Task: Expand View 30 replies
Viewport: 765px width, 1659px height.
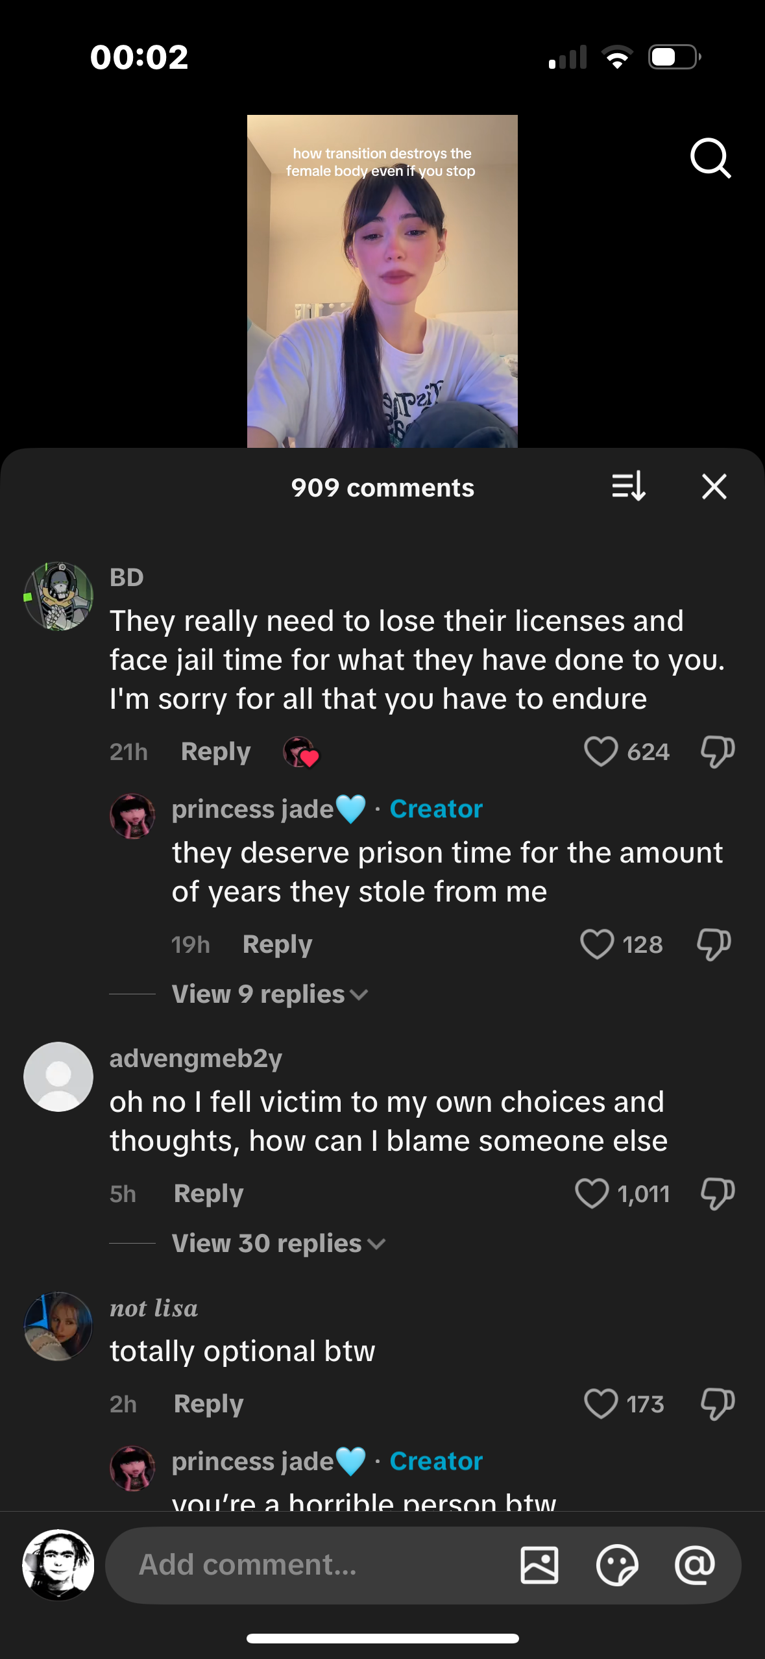Action: point(278,1244)
